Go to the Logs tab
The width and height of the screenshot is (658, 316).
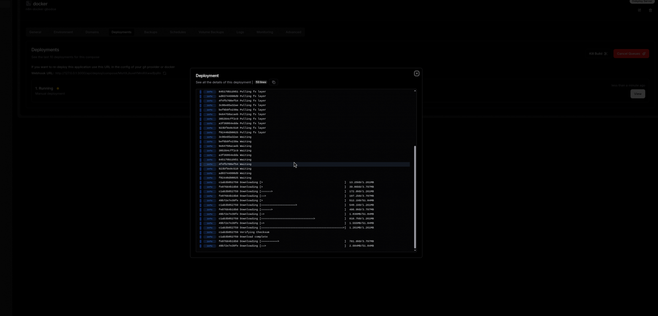point(240,32)
